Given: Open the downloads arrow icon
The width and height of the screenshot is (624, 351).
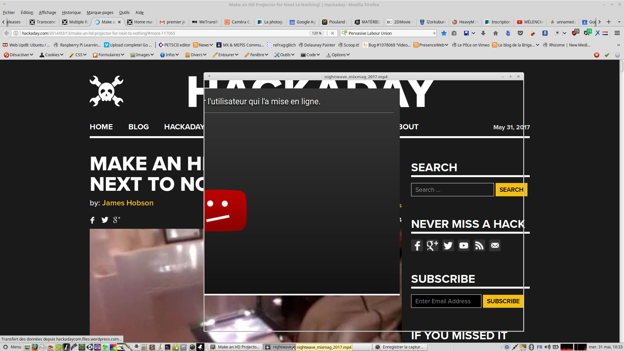Looking at the screenshot, I should pyautogui.click(x=483, y=33).
